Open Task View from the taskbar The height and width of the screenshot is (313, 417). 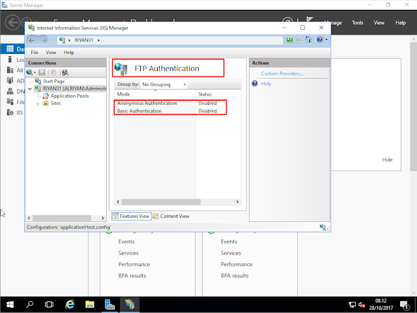point(50,305)
